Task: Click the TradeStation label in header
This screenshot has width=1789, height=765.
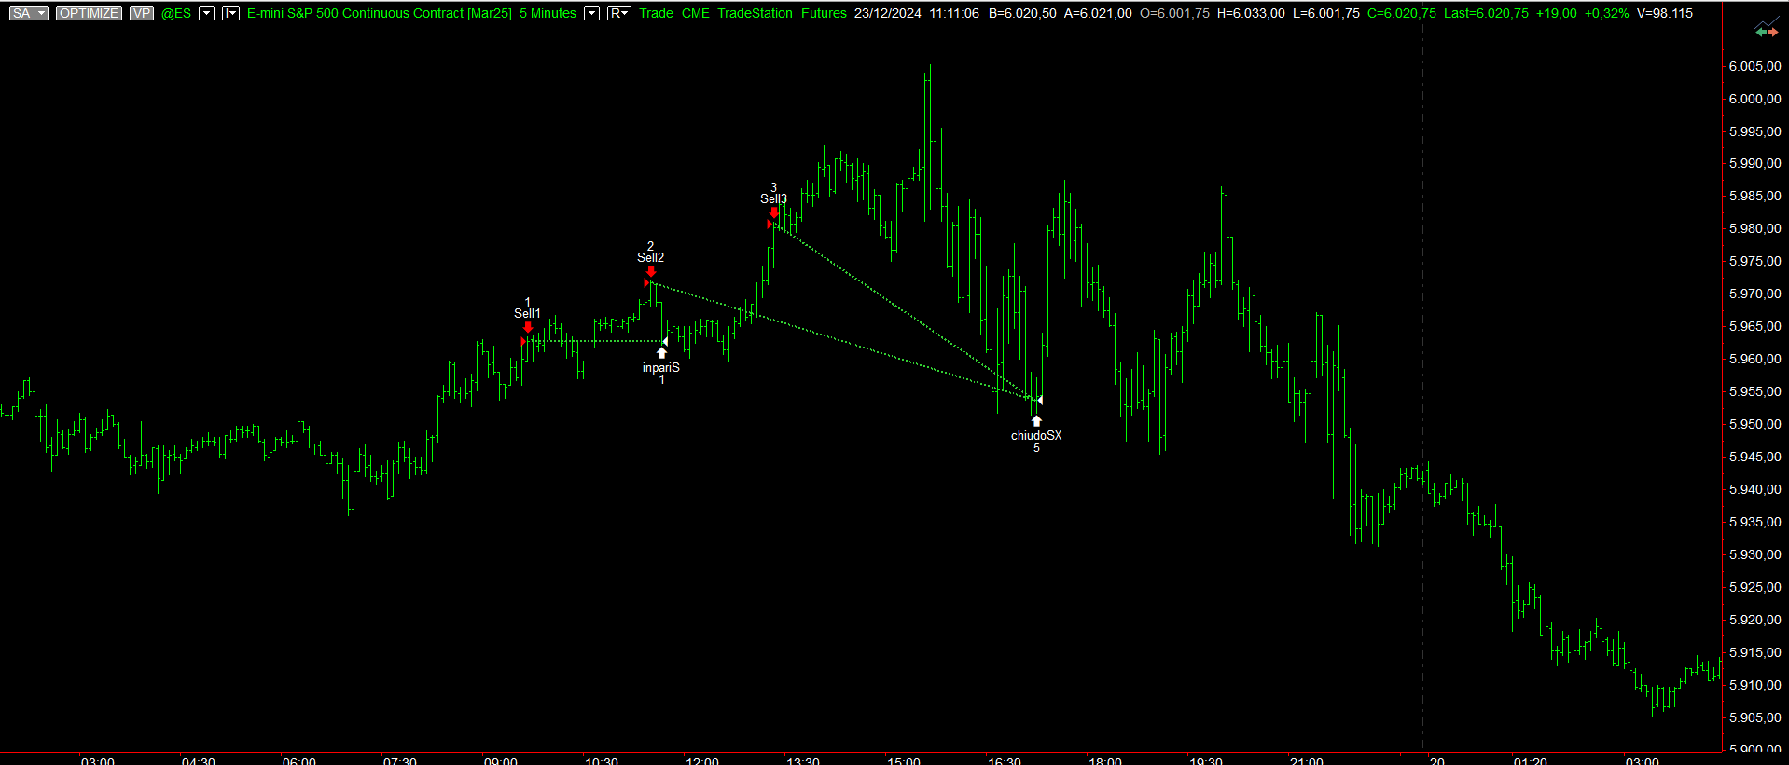Action: pyautogui.click(x=755, y=13)
